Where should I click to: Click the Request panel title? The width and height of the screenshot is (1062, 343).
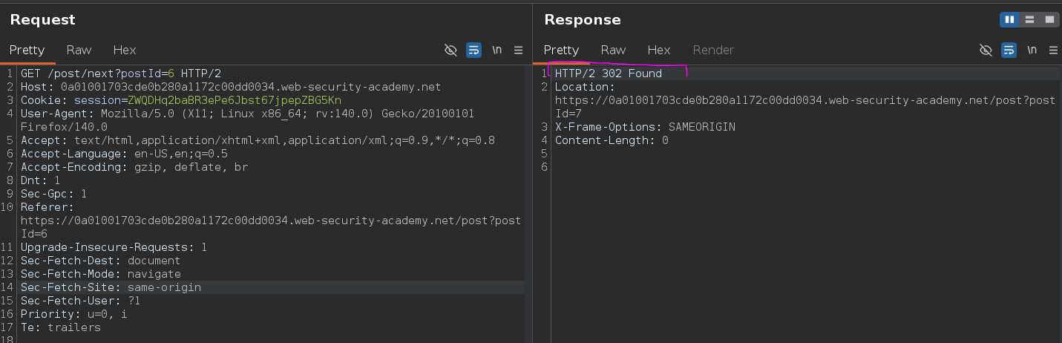point(43,19)
